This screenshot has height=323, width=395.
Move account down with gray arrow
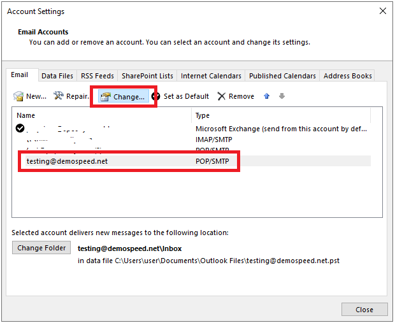point(282,96)
